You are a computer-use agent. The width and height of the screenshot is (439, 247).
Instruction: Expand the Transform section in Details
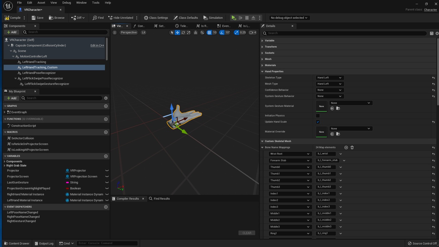click(271, 47)
